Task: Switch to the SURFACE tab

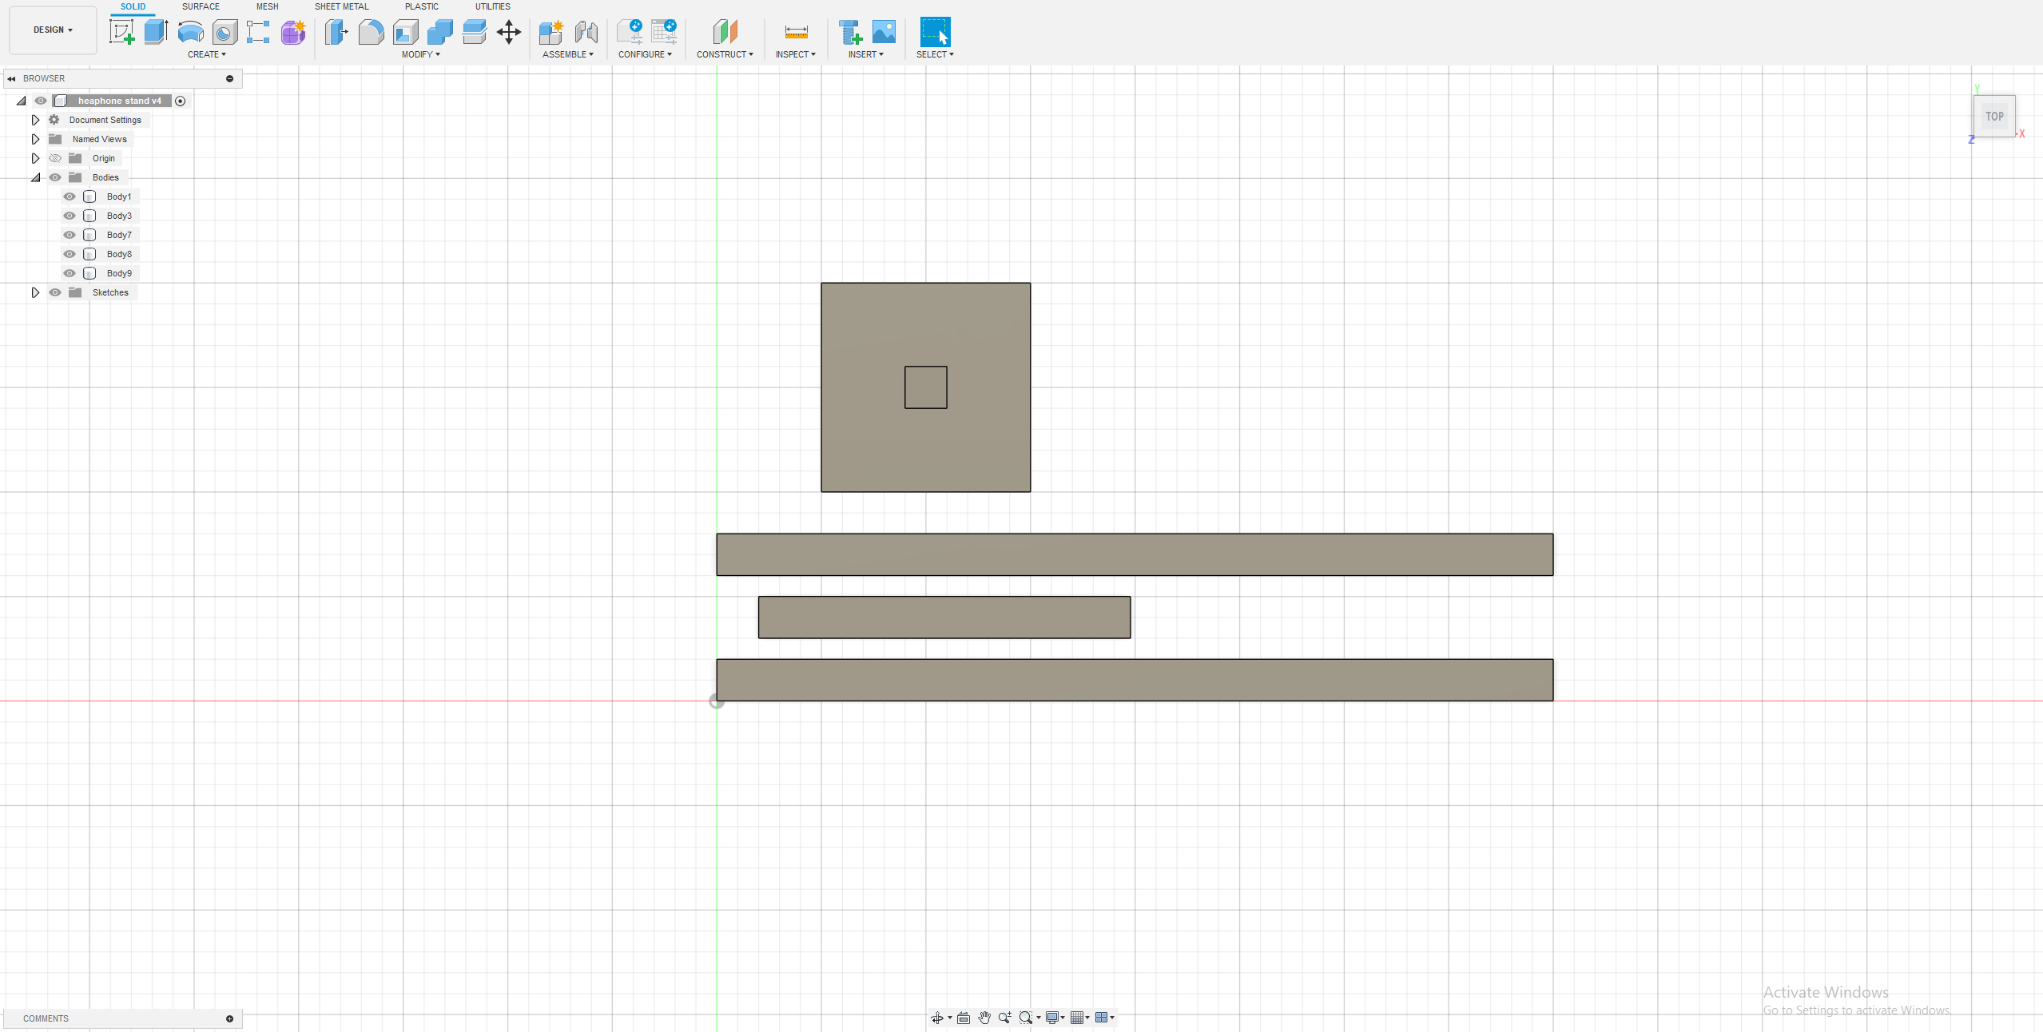Action: [201, 6]
